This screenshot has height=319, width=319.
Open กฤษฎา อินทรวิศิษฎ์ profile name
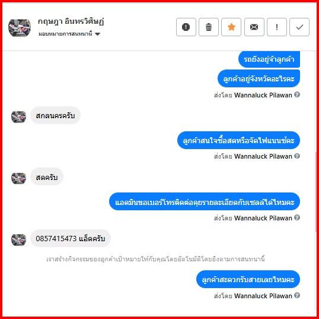point(71,21)
